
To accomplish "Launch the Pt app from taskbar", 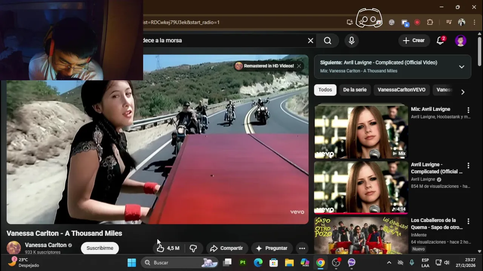I will point(243,262).
